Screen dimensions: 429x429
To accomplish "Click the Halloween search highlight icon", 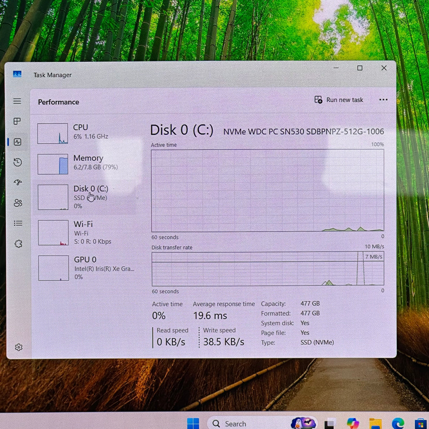I will click(303, 423).
